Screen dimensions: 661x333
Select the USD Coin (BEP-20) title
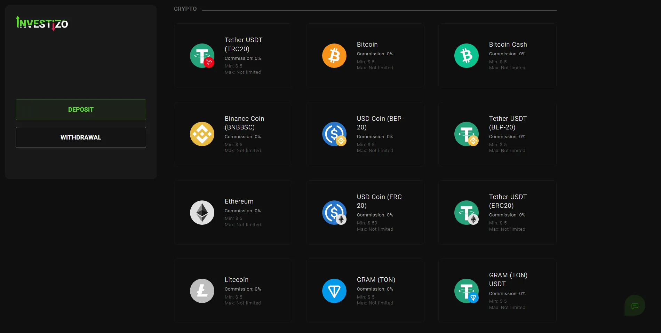pos(380,123)
